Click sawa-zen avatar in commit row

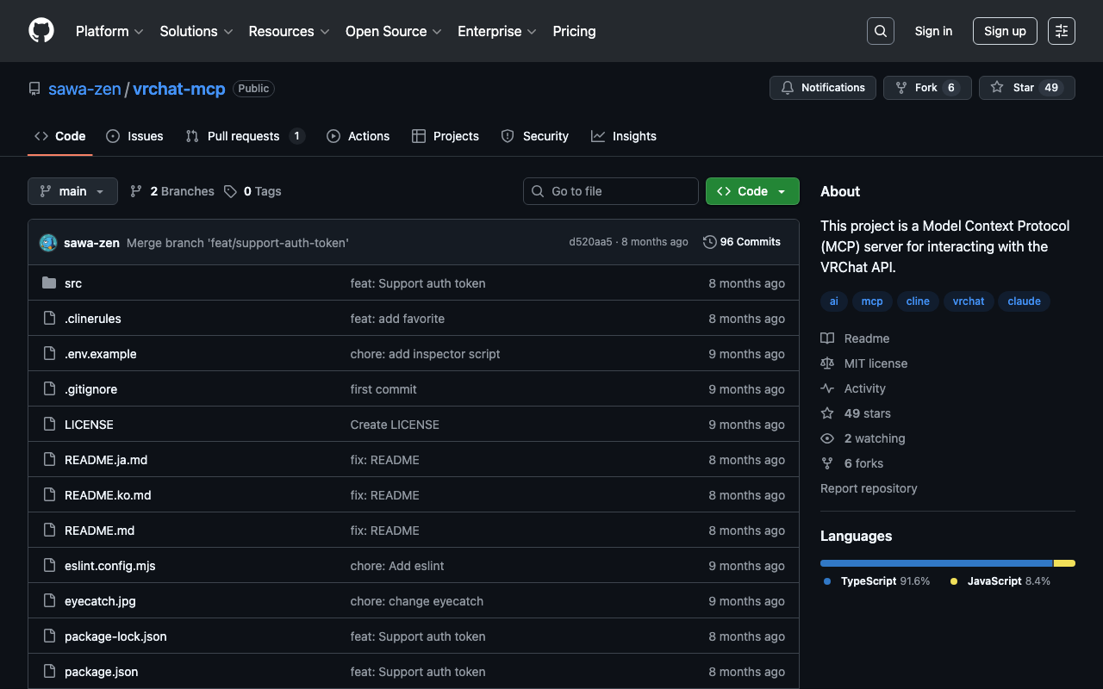[x=48, y=243]
